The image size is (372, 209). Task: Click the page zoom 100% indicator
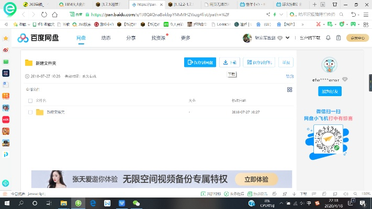tap(366, 194)
